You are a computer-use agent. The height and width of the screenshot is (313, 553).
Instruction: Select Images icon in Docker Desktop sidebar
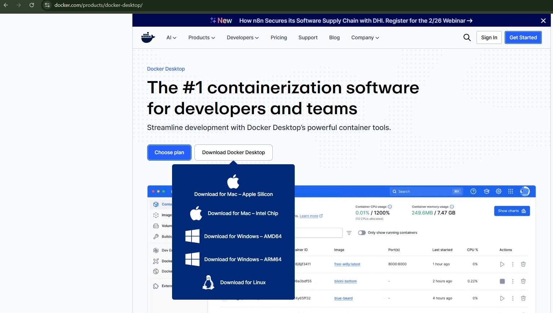tap(156, 215)
